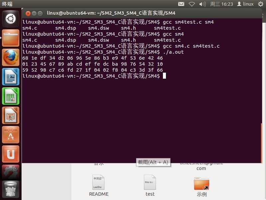Viewport: 266px width, 200px height.
Task: Click the 截图(Alt + A) tooltip
Action: click(153, 162)
